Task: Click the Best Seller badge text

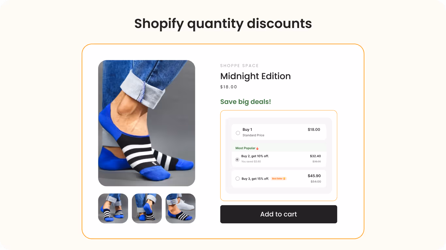Action: [x=277, y=179]
